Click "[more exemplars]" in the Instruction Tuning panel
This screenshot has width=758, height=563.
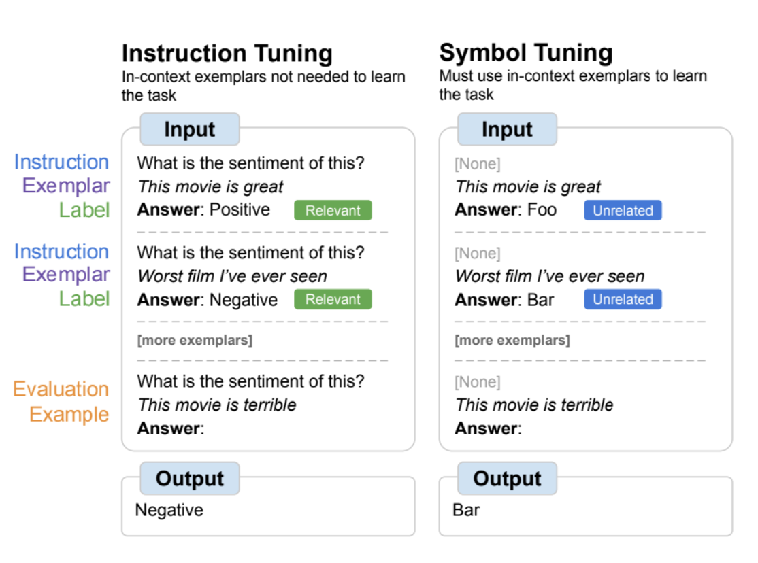pyautogui.click(x=195, y=340)
